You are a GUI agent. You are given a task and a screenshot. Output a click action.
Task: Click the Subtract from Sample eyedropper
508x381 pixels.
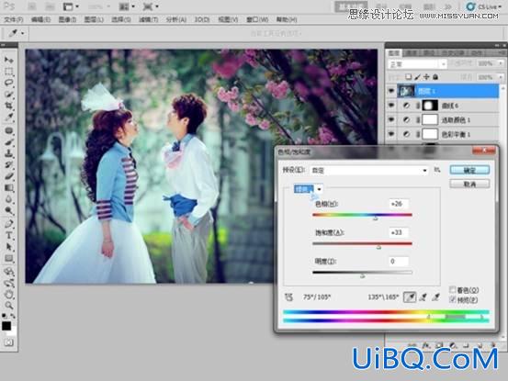pos(436,297)
